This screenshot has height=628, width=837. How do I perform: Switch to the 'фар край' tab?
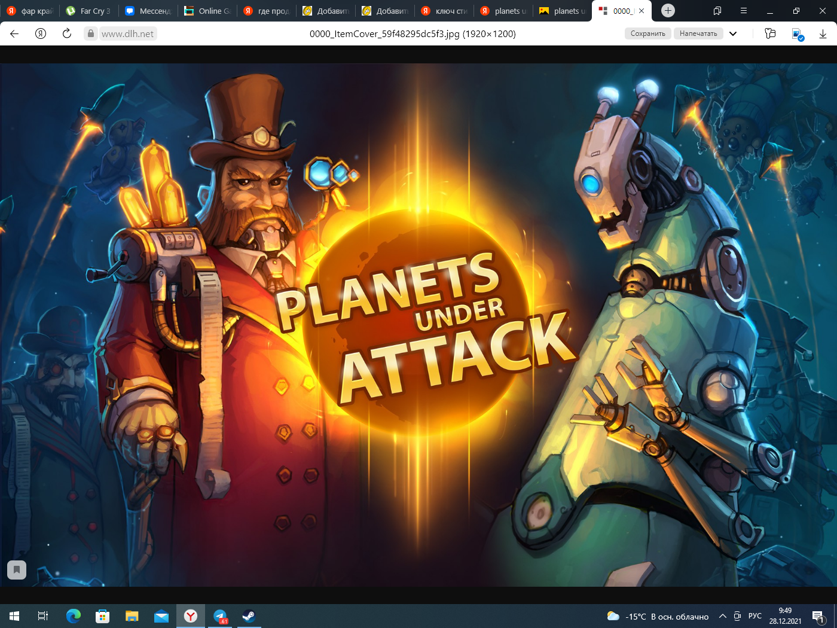coord(30,11)
